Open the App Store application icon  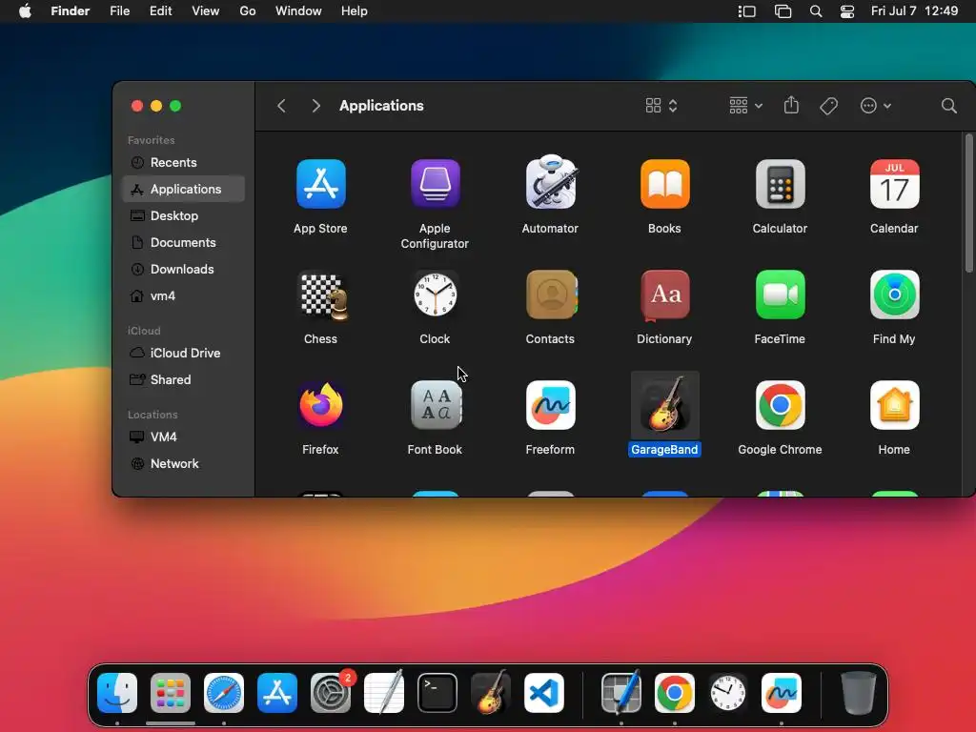(320, 184)
